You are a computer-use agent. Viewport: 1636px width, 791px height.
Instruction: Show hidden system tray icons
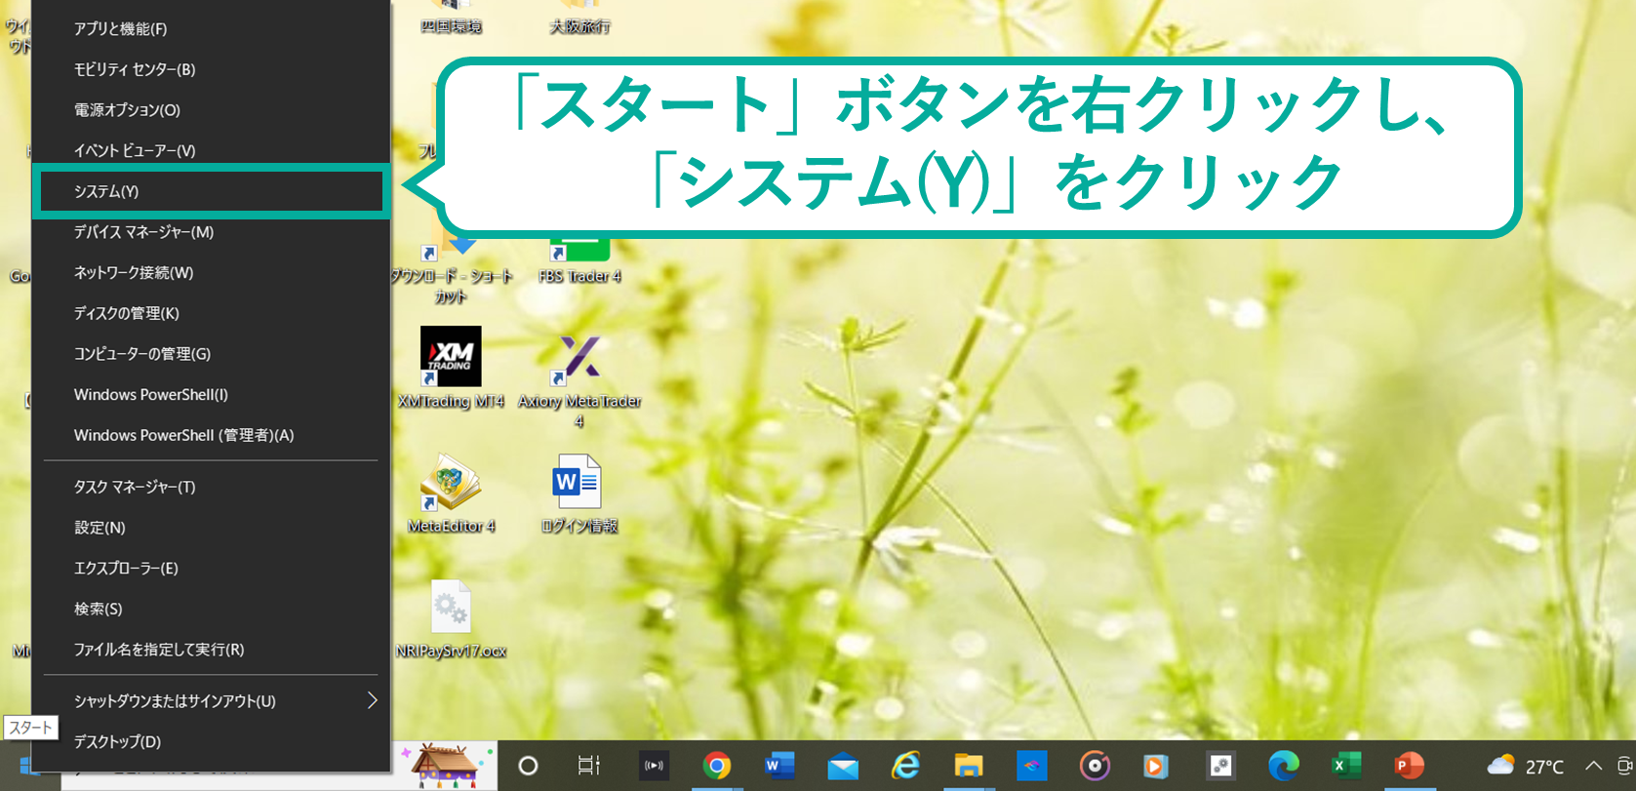click(1593, 766)
